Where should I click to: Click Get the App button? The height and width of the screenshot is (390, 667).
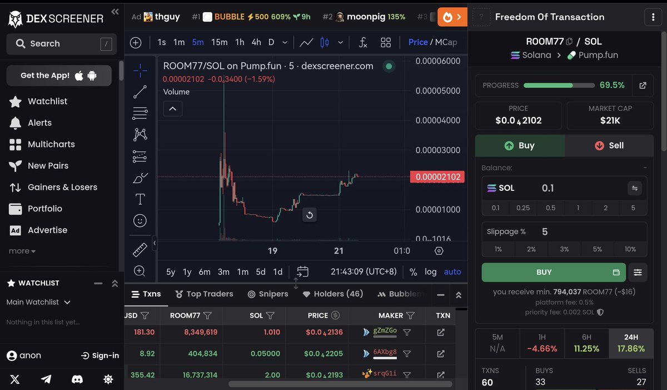point(59,76)
